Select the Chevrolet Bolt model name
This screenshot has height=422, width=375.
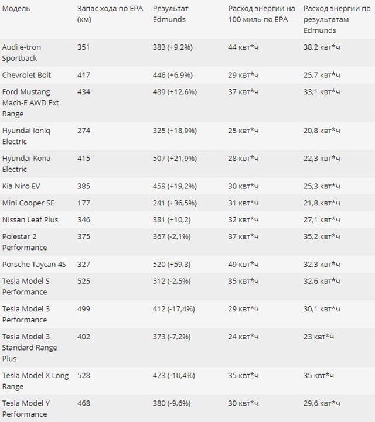[x=26, y=75]
